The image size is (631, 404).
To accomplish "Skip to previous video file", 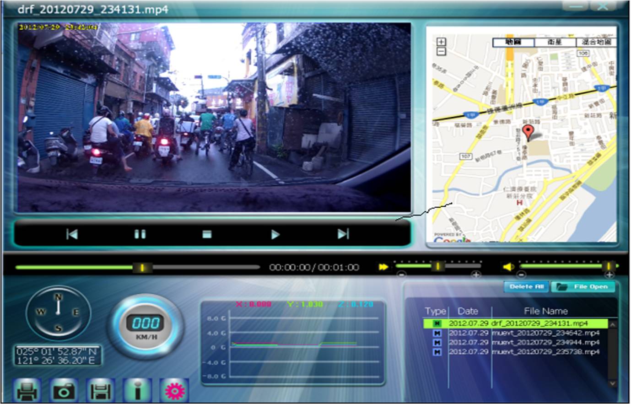I will [x=72, y=234].
